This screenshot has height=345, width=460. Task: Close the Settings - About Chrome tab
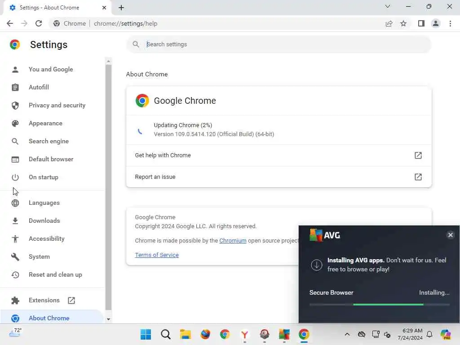104,8
